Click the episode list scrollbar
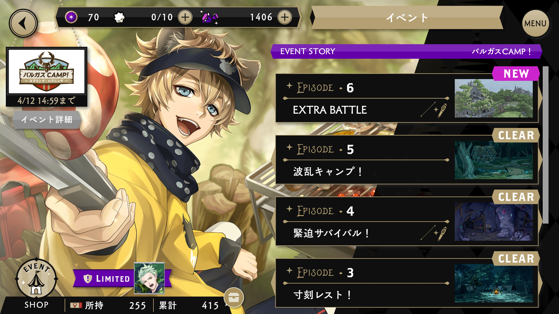559x314 pixels. [x=545, y=145]
